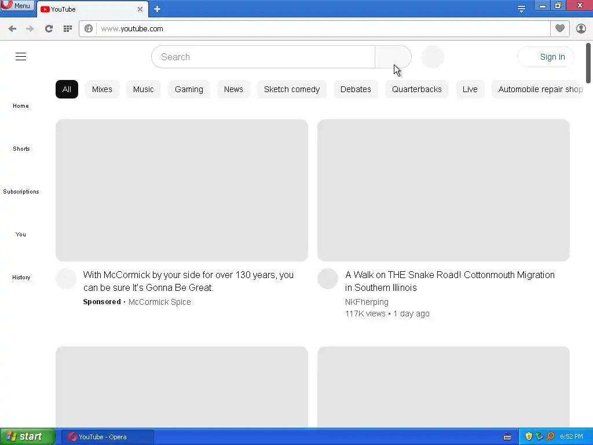Image resolution: width=593 pixels, height=445 pixels.
Task: Close the YouTube tab
Action: [x=140, y=9]
